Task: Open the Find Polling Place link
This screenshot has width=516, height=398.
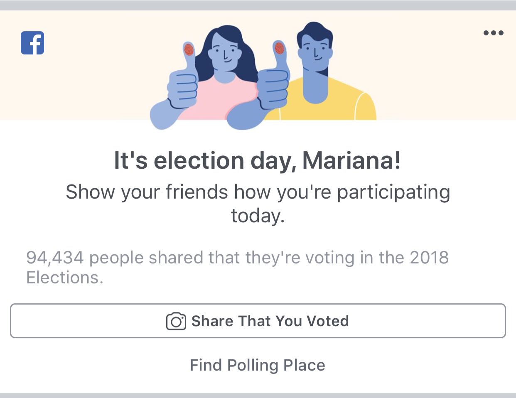Action: click(258, 365)
